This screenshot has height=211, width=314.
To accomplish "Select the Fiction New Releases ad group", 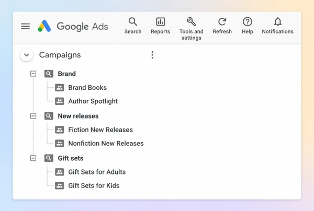I will pos(100,130).
